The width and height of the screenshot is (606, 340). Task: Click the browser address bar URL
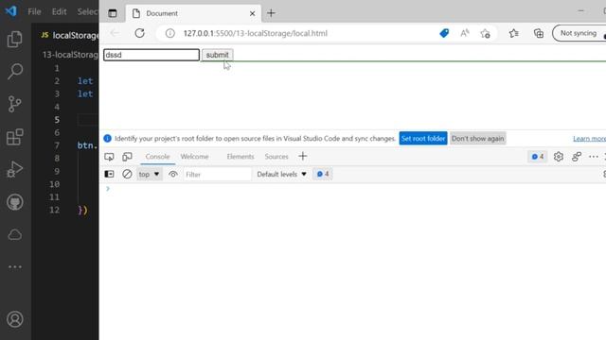[x=255, y=34]
